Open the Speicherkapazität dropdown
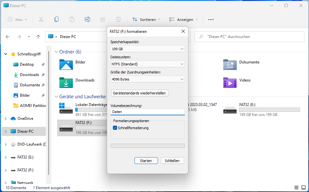Viewport: 309px width, 192px height. (148, 49)
